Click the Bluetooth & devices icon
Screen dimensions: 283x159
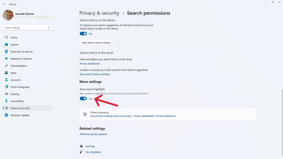click(6, 52)
